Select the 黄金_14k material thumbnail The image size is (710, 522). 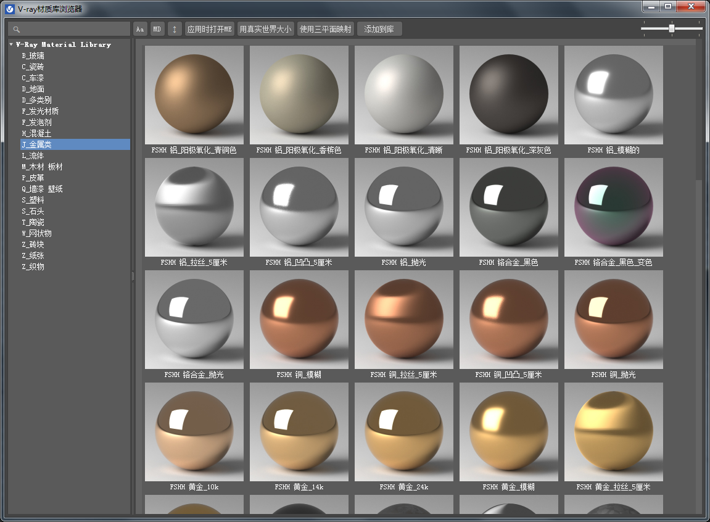point(299,432)
